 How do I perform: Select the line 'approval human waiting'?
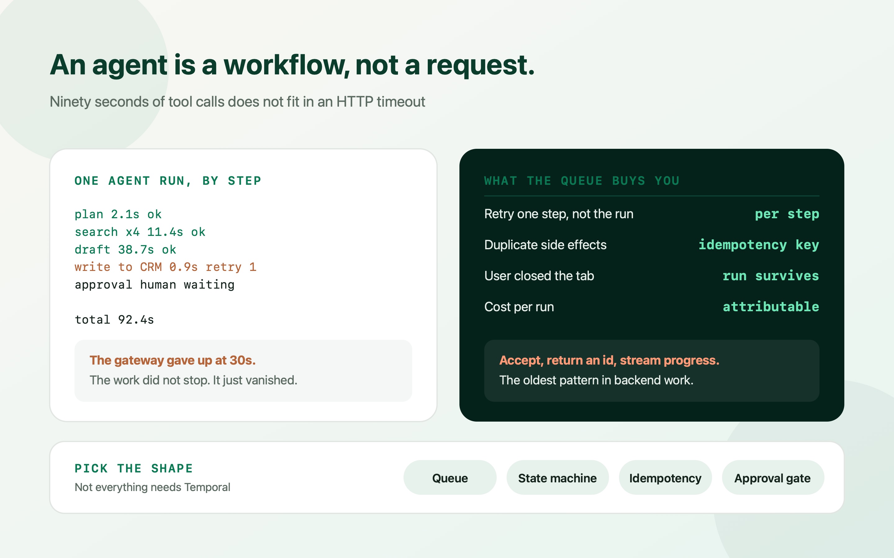pos(154,285)
